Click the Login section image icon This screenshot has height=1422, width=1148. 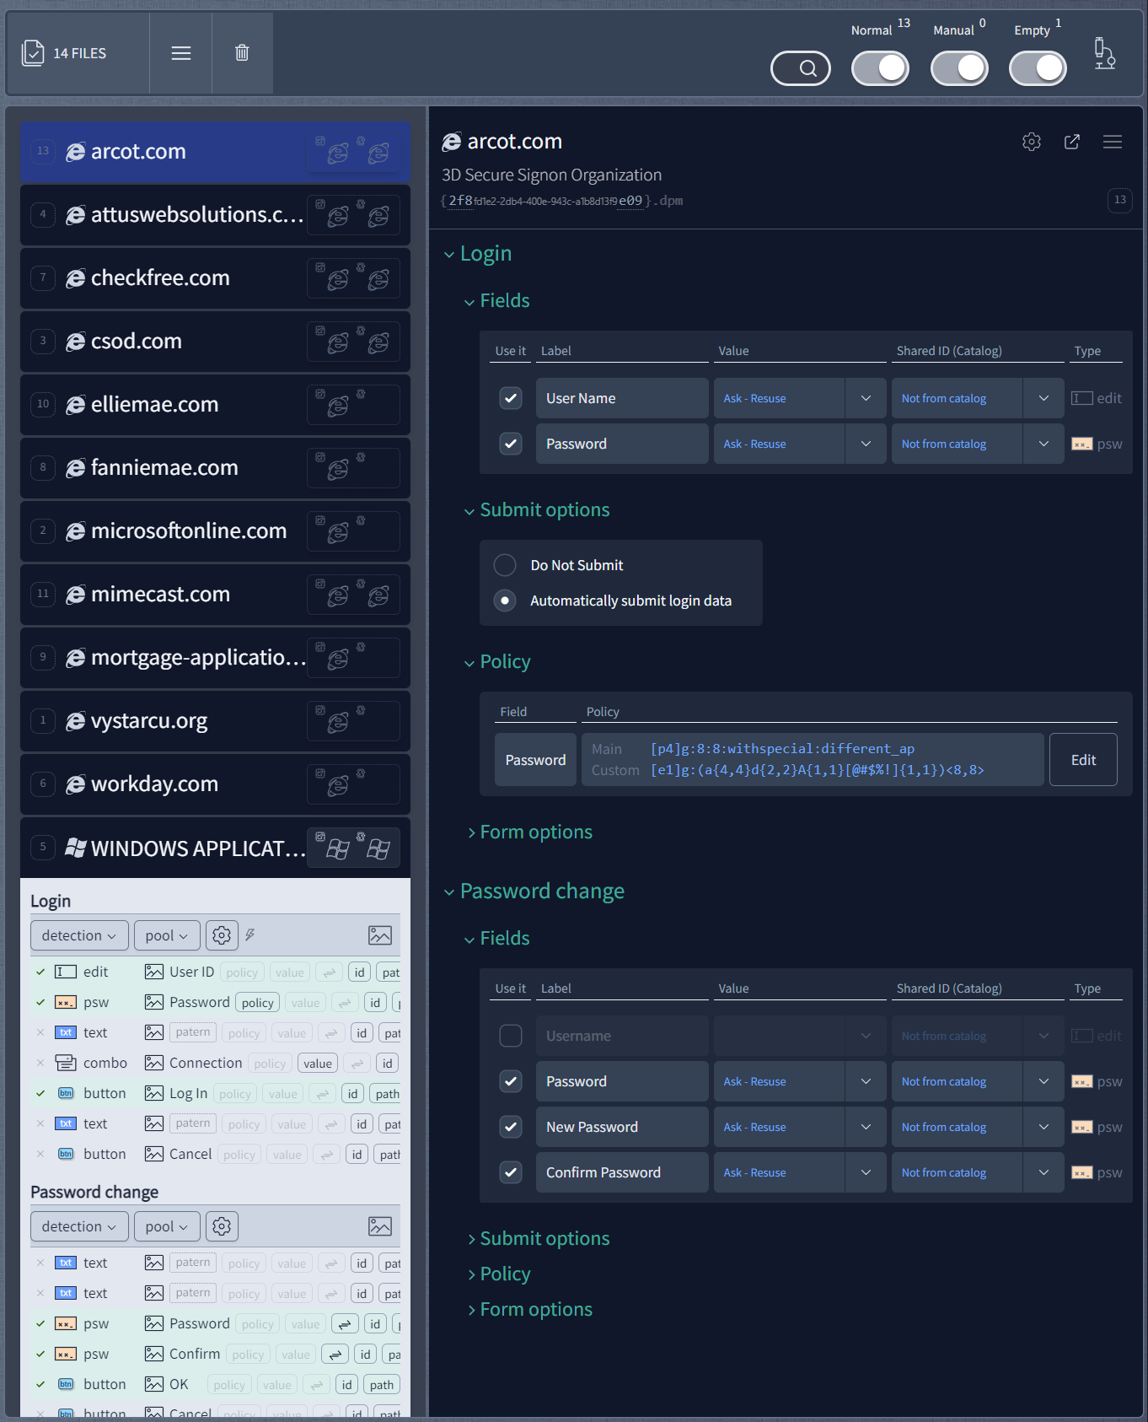click(x=380, y=935)
